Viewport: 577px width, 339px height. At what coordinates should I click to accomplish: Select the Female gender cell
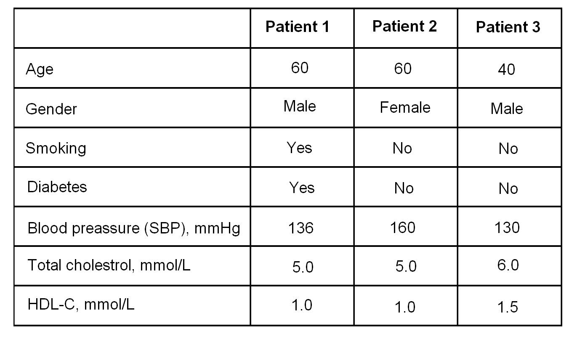tap(405, 107)
